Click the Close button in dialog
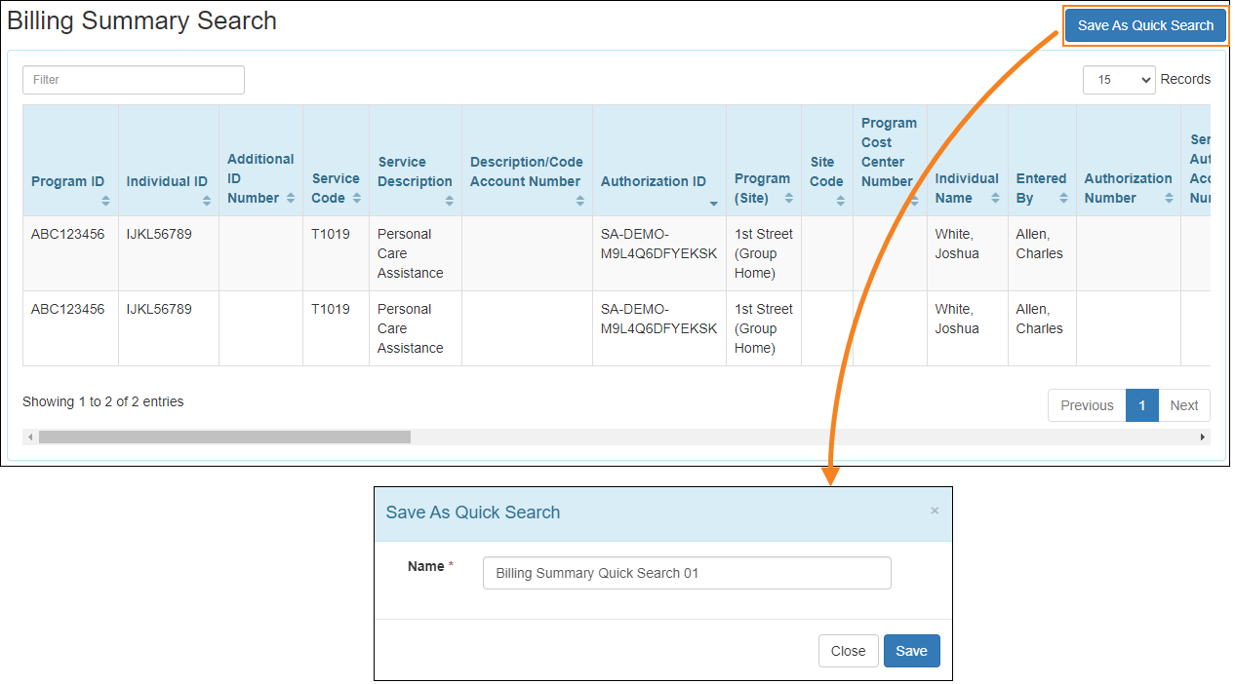Screen dimensions: 1235x684 848,651
